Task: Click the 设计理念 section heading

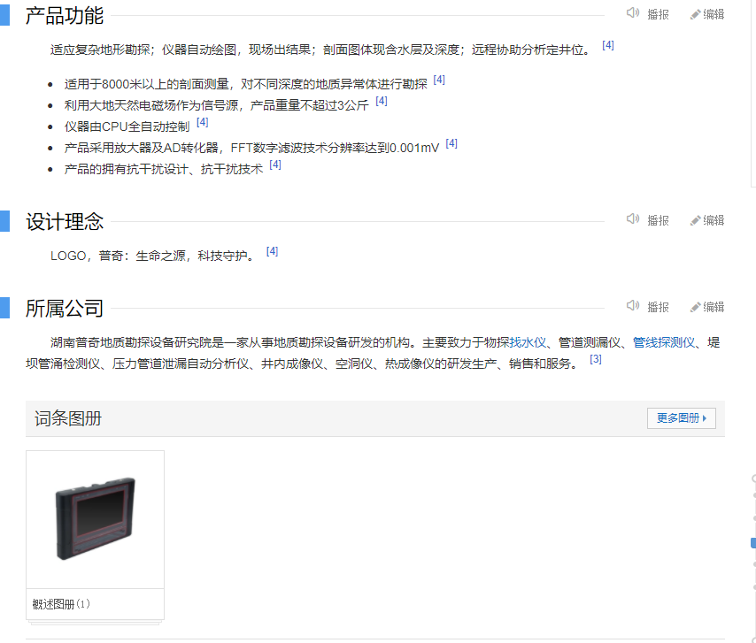Action: 65,222
